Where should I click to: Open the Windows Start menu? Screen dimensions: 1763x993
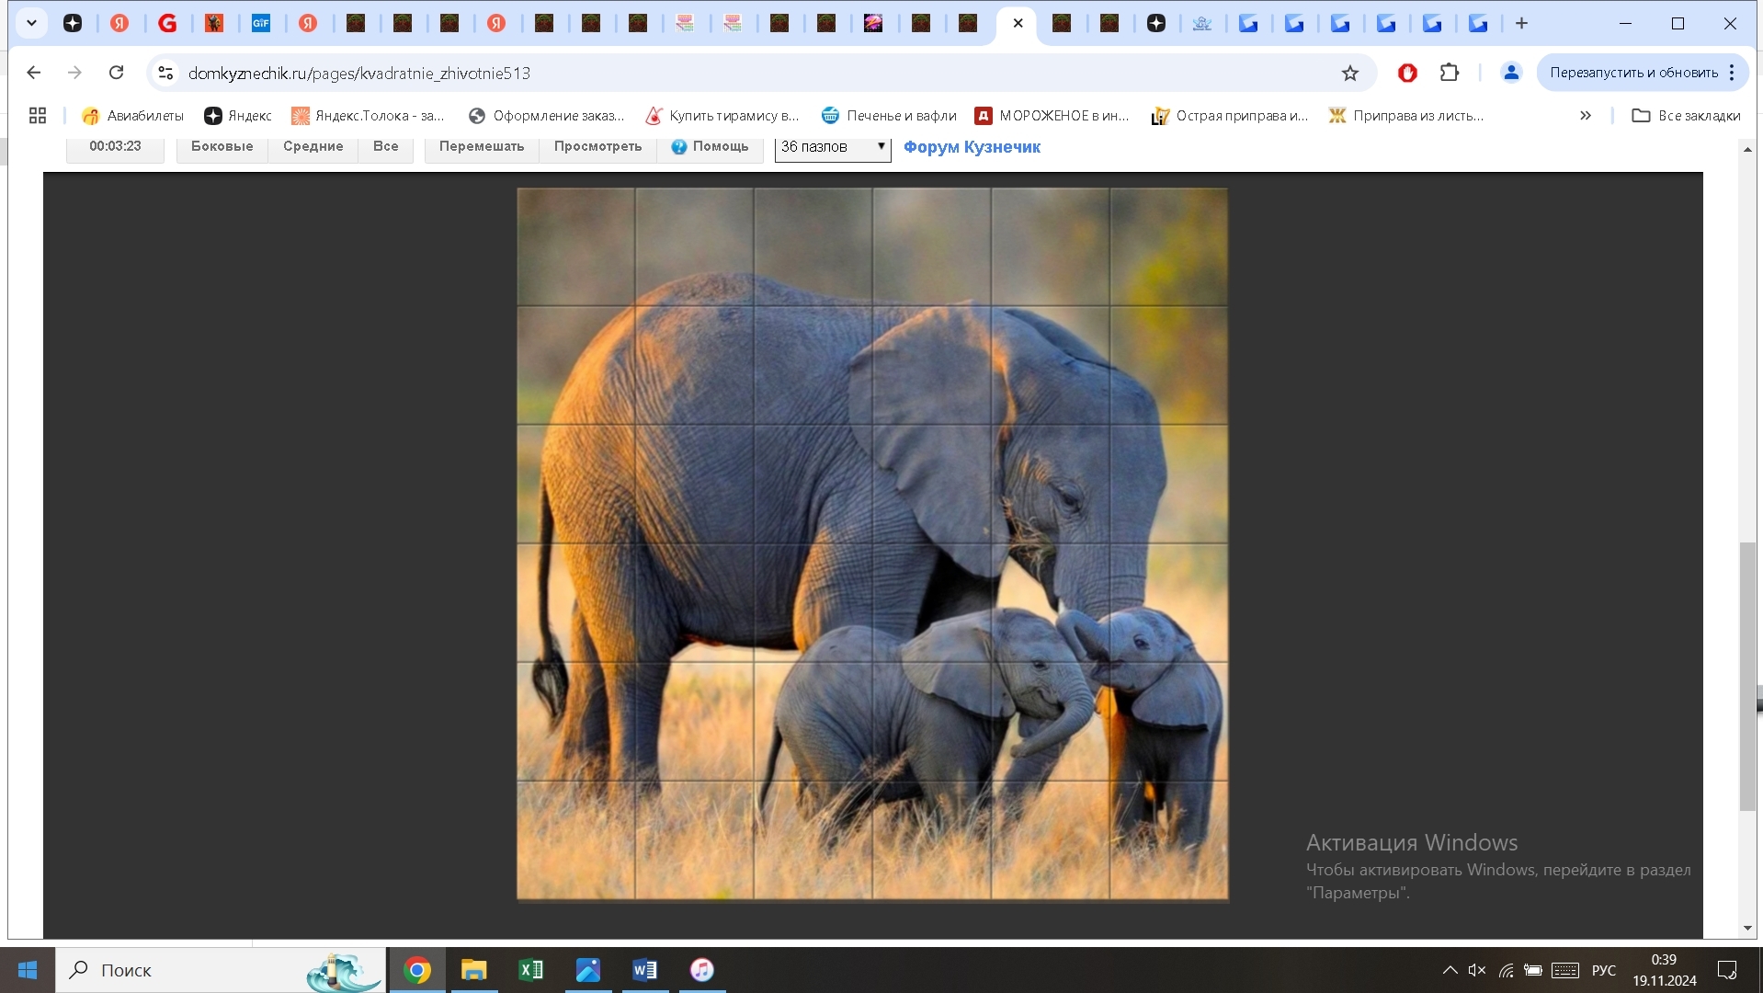(28, 970)
